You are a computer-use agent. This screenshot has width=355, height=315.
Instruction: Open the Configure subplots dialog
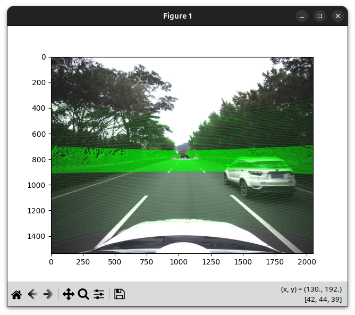point(99,294)
